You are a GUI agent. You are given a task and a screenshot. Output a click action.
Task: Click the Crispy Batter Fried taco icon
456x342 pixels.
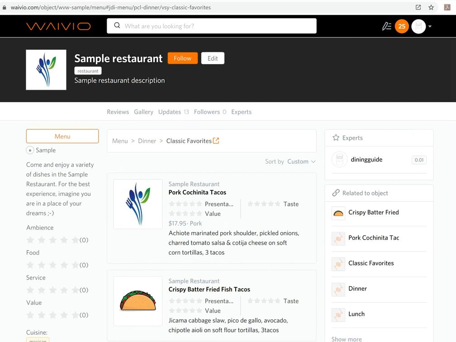338,213
